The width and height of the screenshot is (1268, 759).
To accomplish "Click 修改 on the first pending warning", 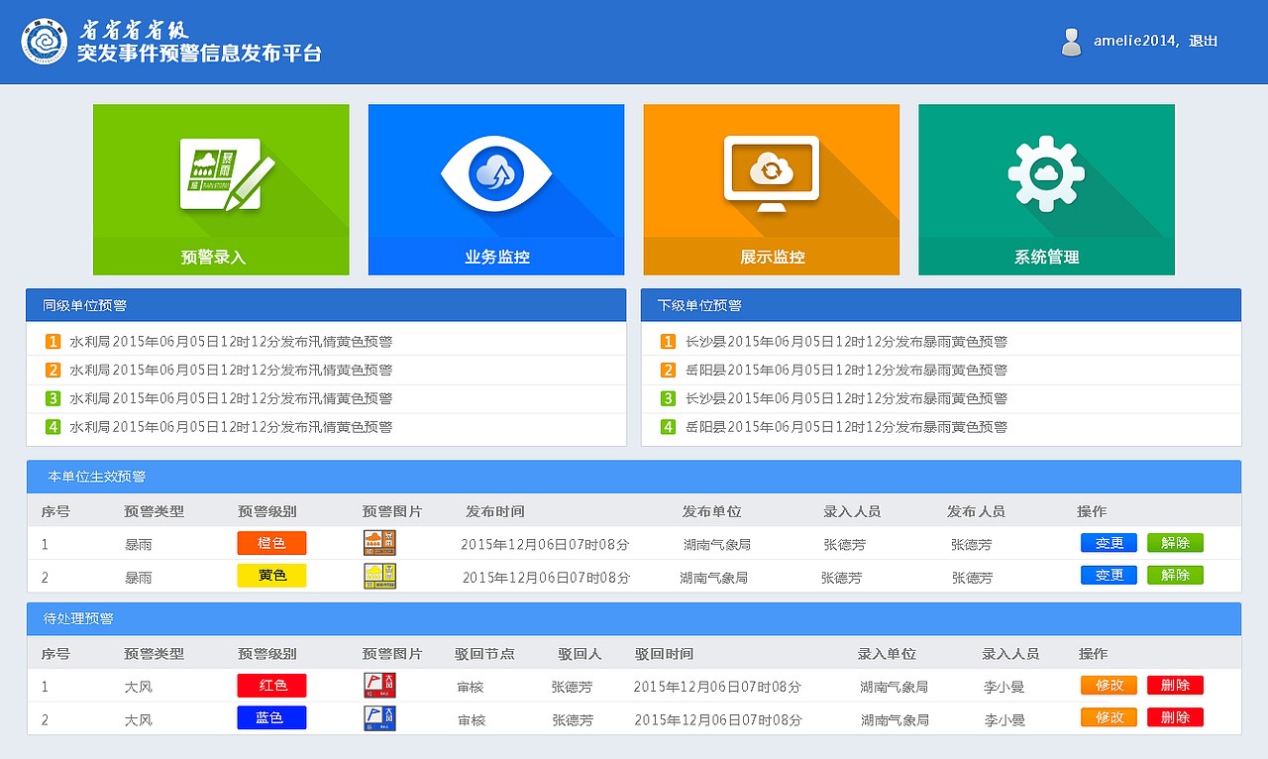I will 1108,685.
